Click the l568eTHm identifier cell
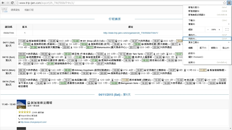The image size is (232, 130). point(9,33)
